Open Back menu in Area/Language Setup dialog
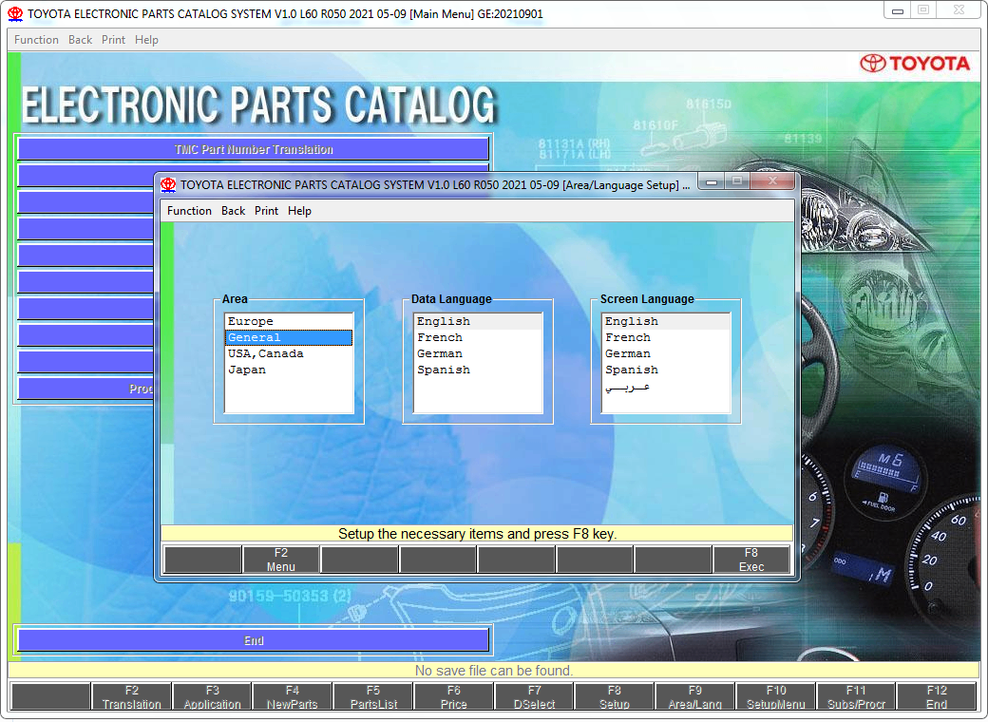The width and height of the screenshot is (988, 722). coord(233,211)
